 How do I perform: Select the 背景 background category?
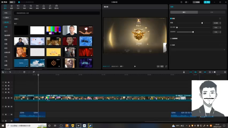(6, 40)
